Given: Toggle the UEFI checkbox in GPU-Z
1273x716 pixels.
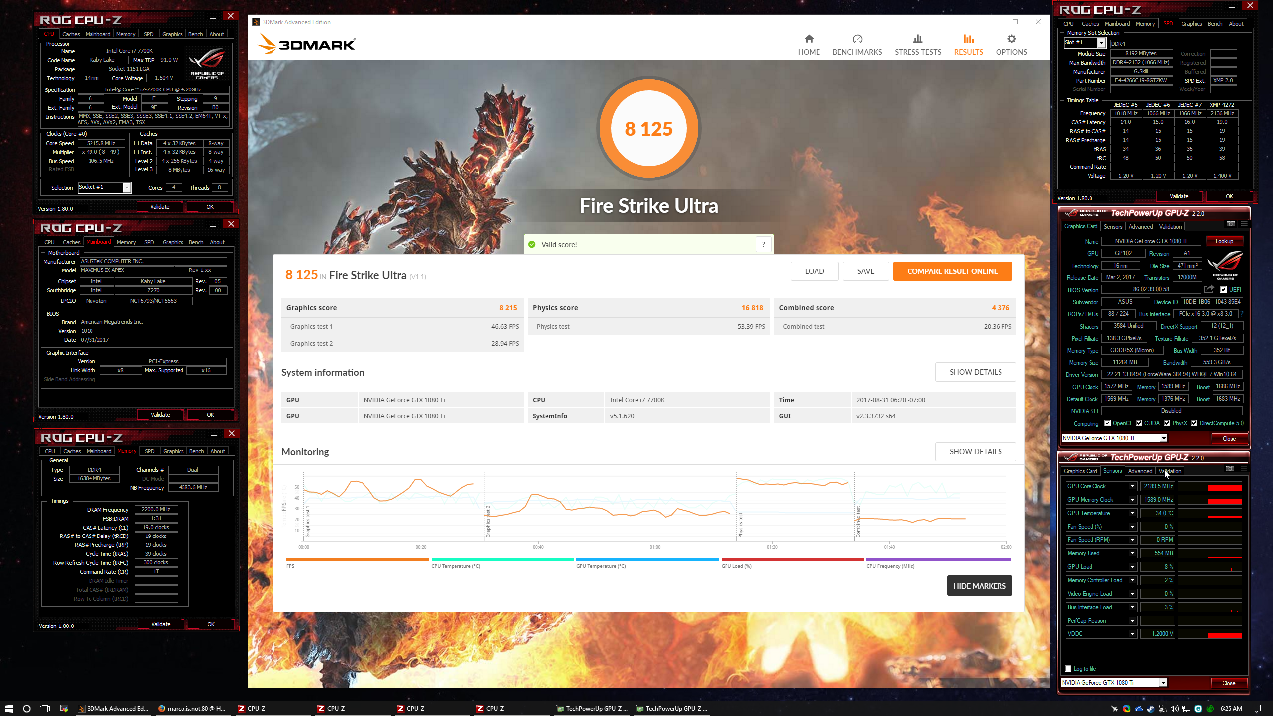Looking at the screenshot, I should 1223,289.
